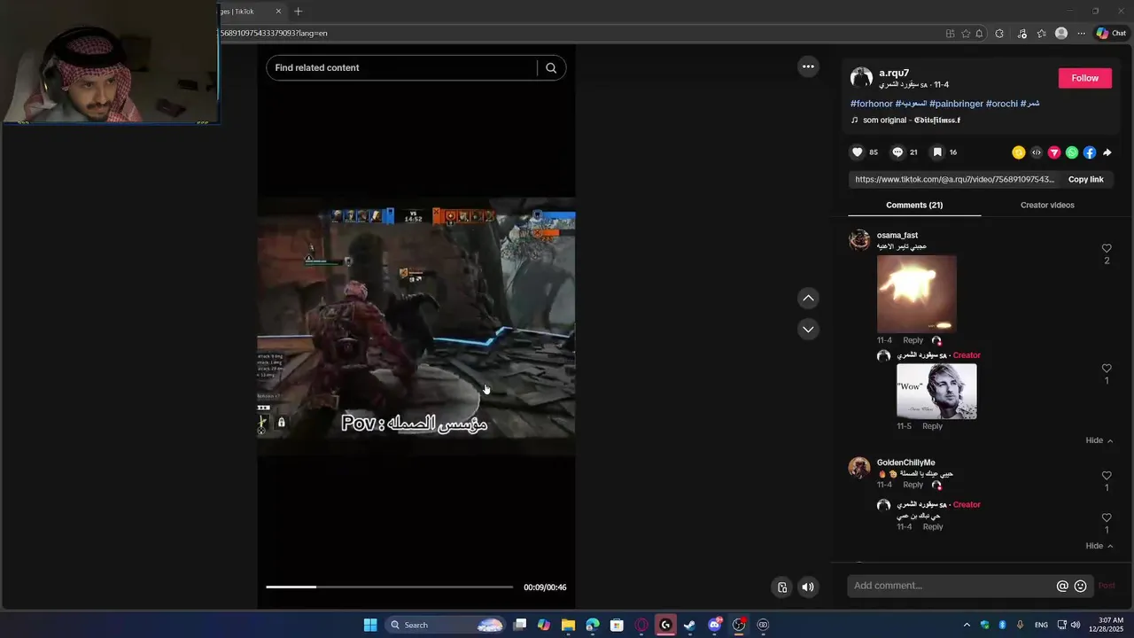Switch to Comments (21) tab
This screenshot has width=1134, height=638.
click(x=914, y=205)
